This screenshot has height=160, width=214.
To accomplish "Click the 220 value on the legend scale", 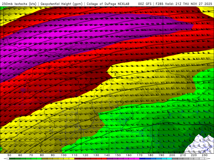I will (194, 155).
